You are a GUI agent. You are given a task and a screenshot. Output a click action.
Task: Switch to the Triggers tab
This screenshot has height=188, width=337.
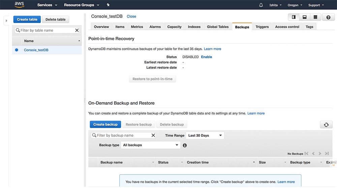pyautogui.click(x=262, y=27)
